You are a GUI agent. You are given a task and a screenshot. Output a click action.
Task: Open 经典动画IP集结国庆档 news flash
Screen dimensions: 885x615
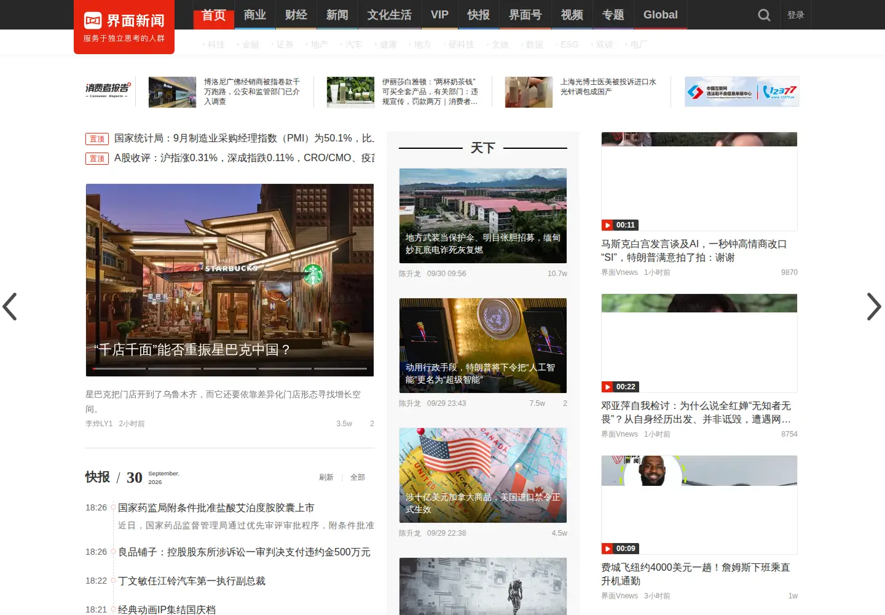click(x=167, y=609)
